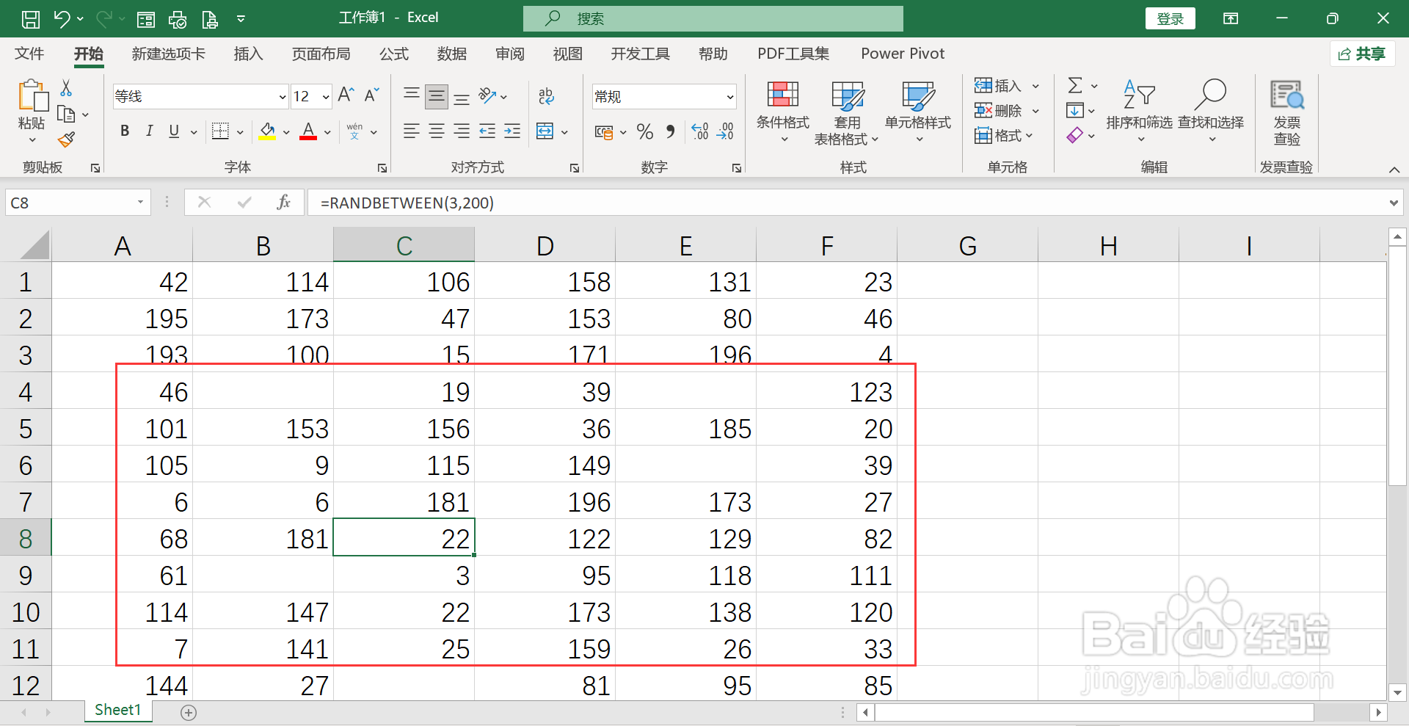Toggle Underline formatting

point(174,131)
